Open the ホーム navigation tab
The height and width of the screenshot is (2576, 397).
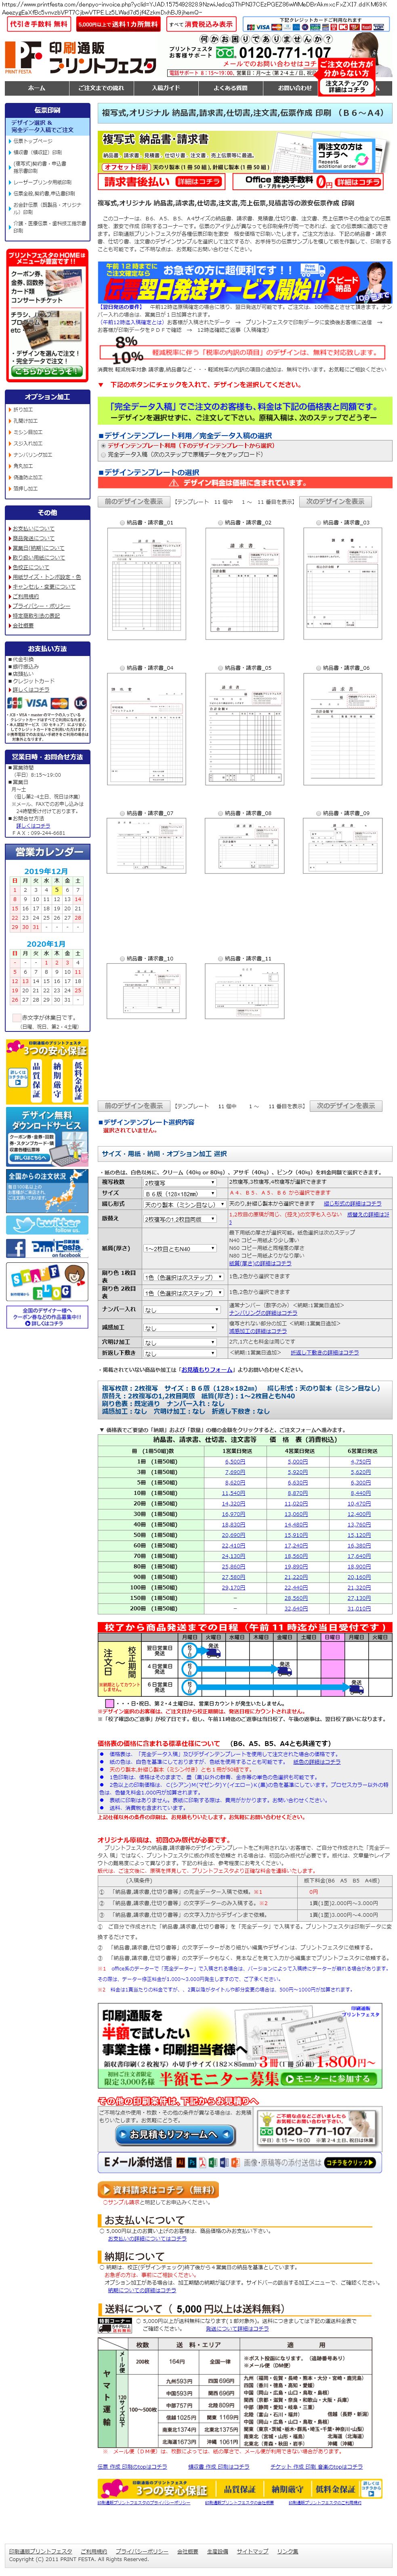point(37,88)
